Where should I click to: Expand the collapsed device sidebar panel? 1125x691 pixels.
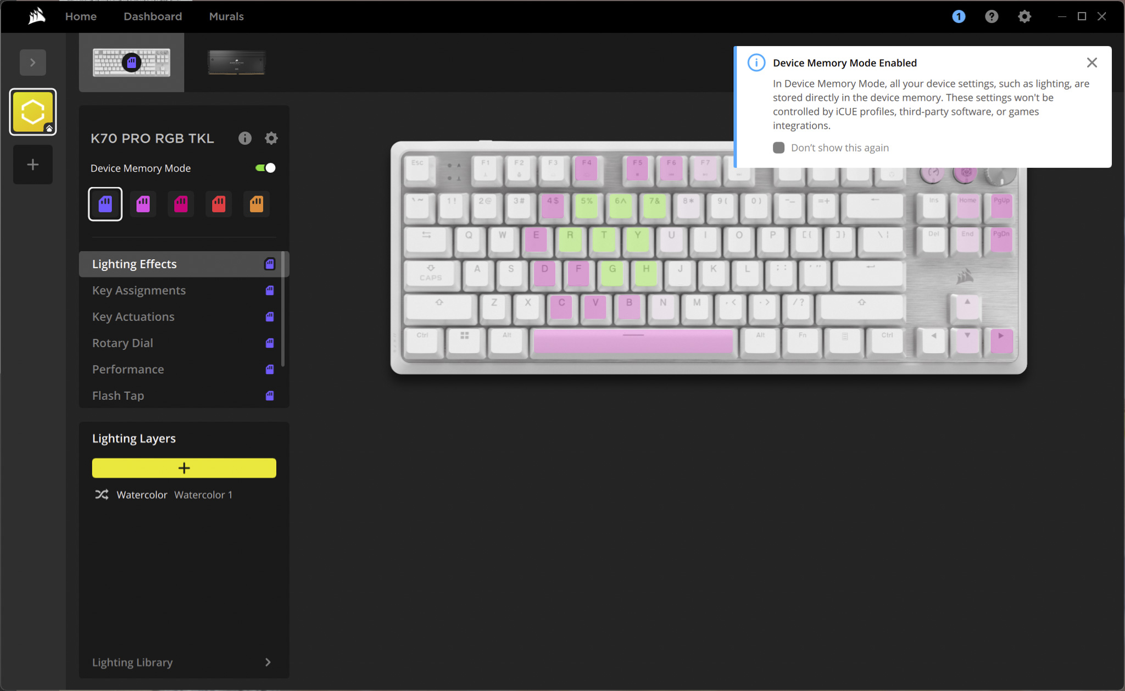(32, 62)
